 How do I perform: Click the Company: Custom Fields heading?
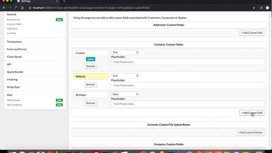tap(169, 144)
